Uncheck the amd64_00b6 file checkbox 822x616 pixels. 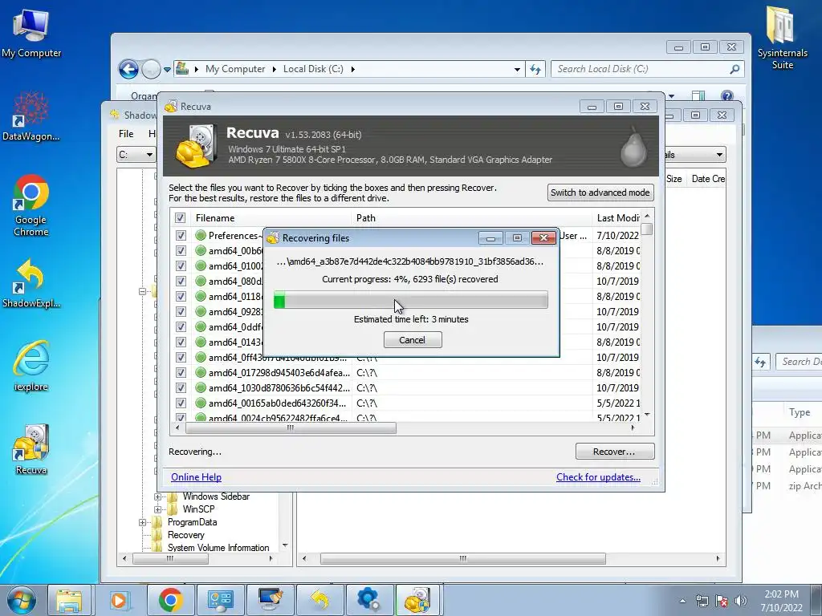(x=181, y=251)
